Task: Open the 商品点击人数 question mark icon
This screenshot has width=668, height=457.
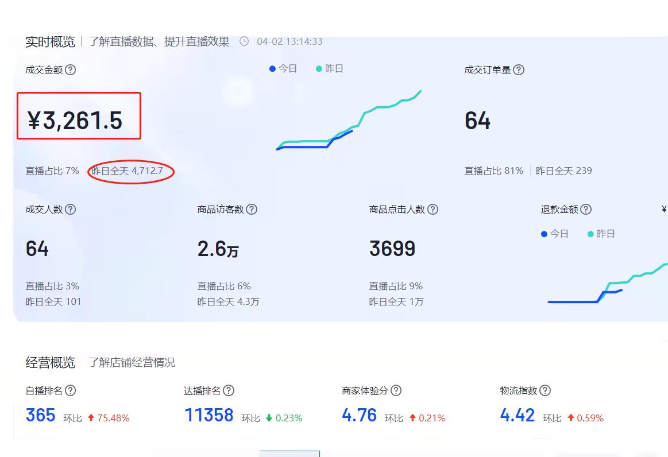Action: point(434,209)
